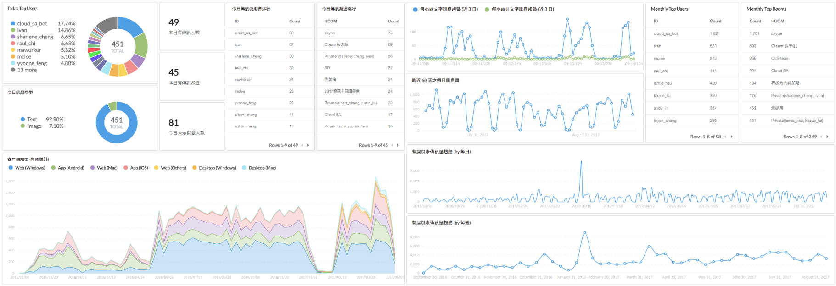Sort 今日傳訊使用者排行 table by Count column

coord(294,21)
